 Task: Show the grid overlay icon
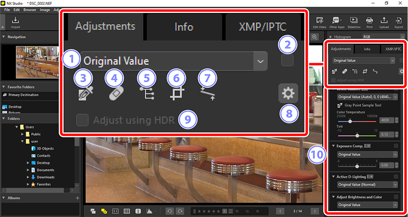pyautogui.click(x=127, y=211)
